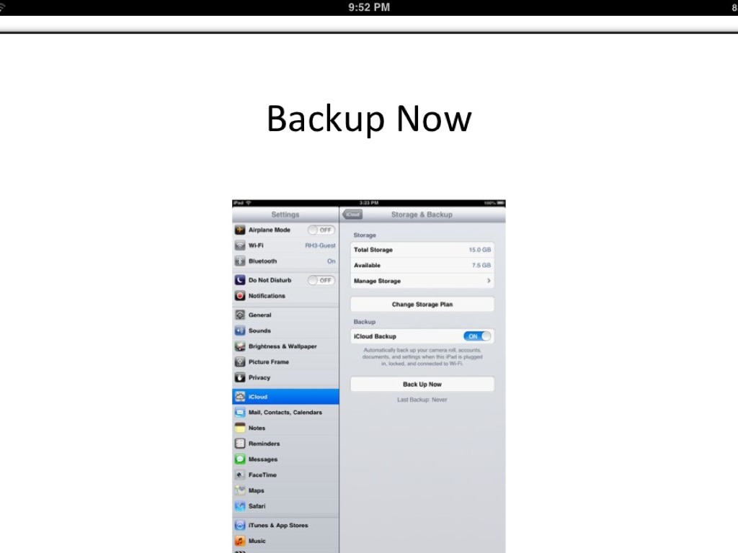The image size is (738, 553).
Task: Select iCloud in settings sidebar
Action: [x=285, y=397]
